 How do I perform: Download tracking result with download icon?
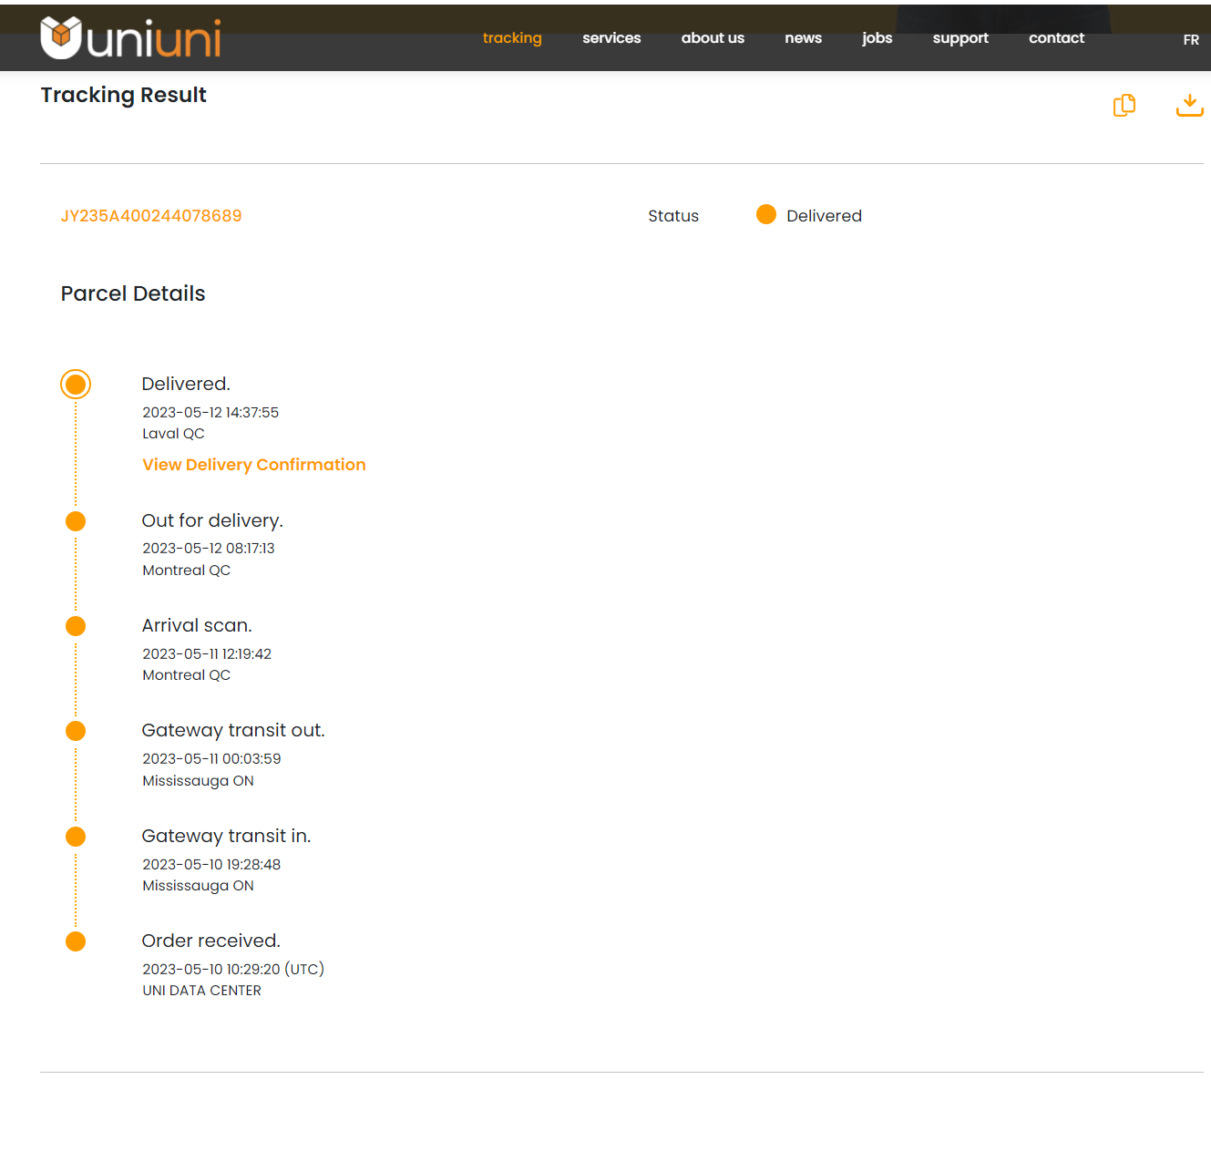pos(1189,106)
